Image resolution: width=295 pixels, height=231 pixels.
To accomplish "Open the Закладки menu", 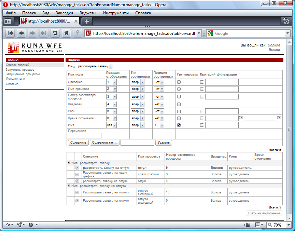I will 64,13.
